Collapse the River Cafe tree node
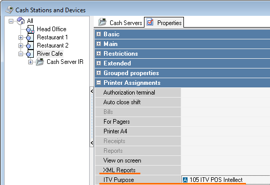This screenshot has width=270, height=185. coord(20,54)
